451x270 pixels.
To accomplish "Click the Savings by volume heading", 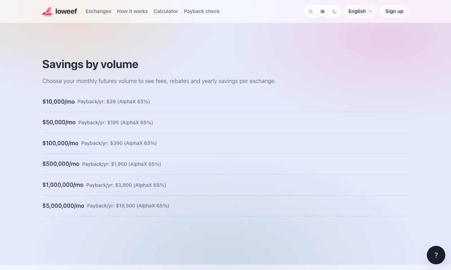I will click(x=90, y=64).
